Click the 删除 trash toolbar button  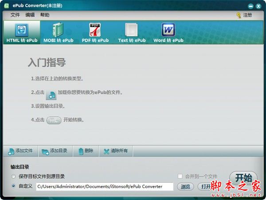[86, 151]
